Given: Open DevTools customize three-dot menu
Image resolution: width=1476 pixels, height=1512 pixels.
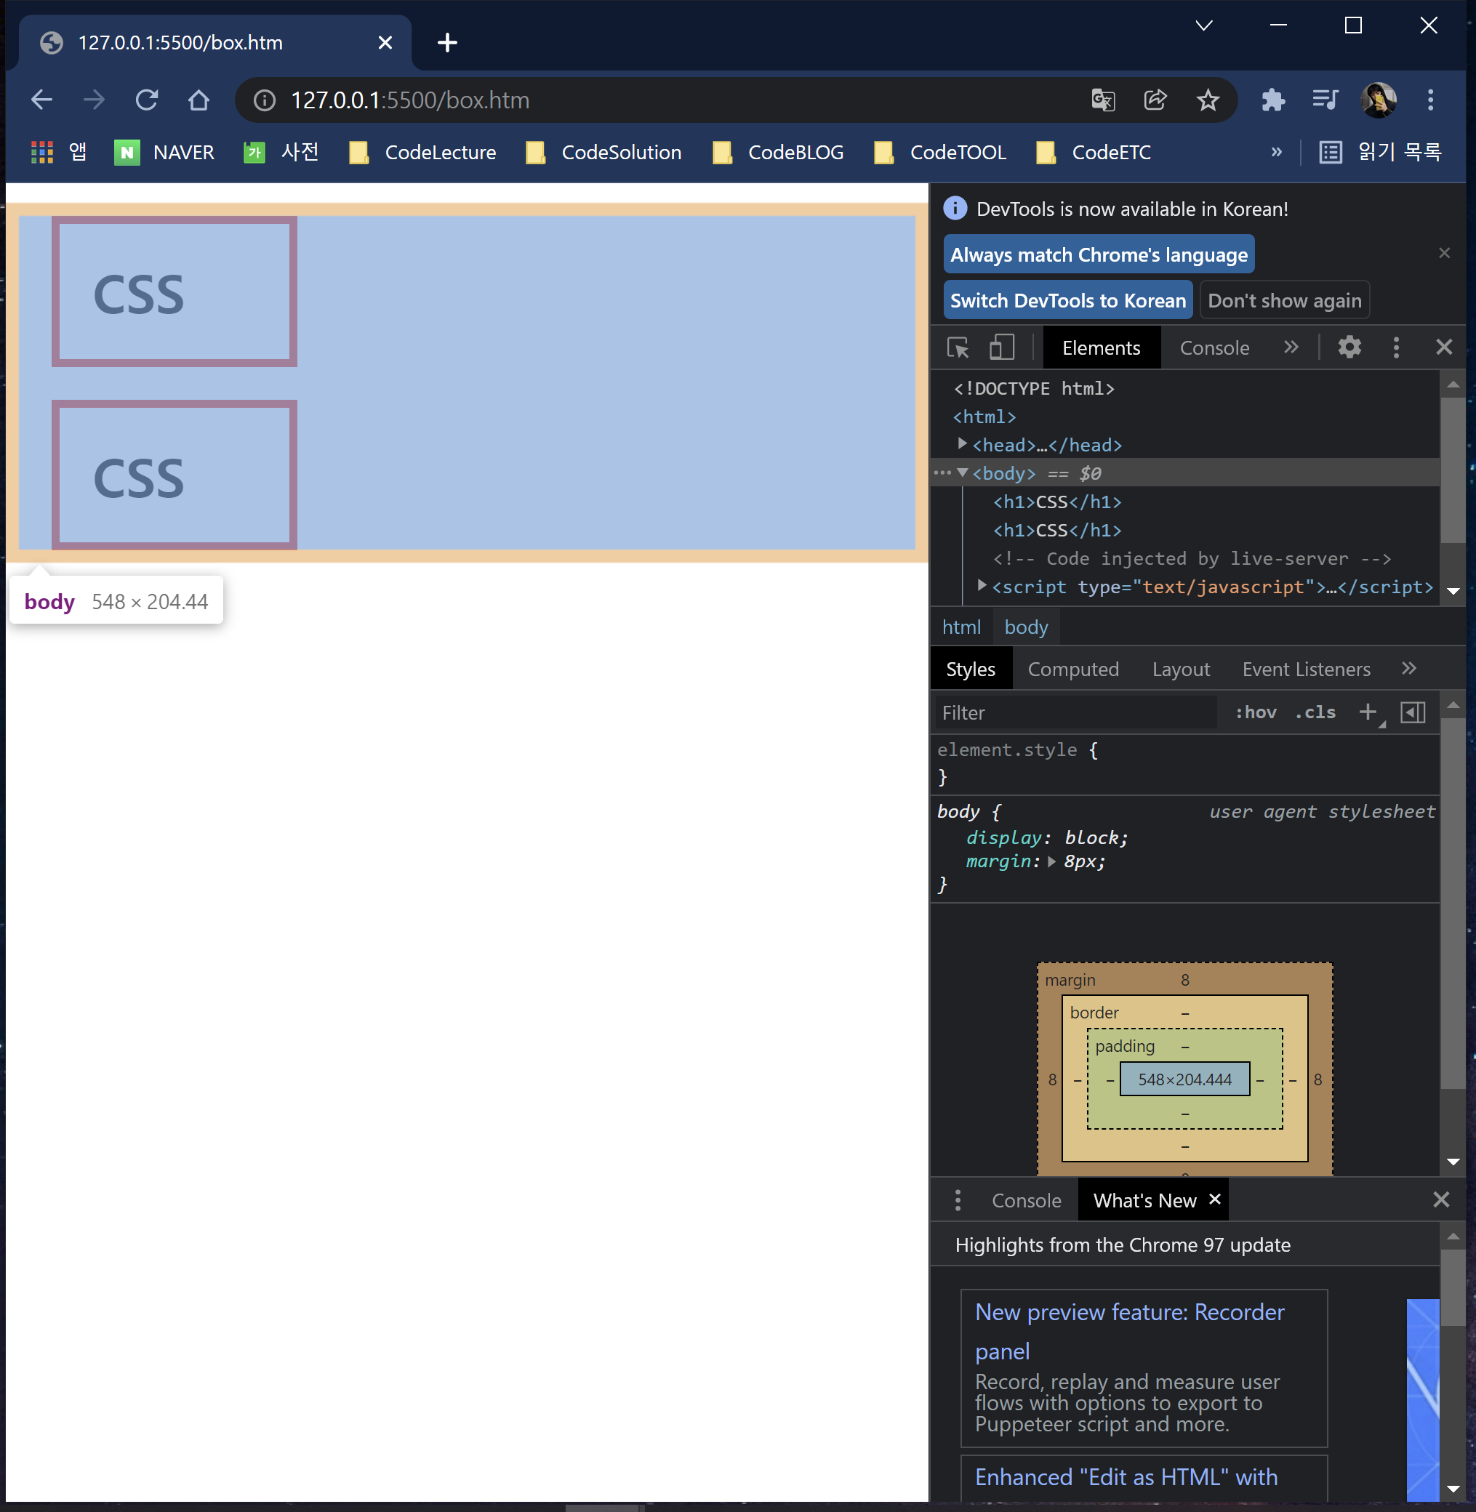Looking at the screenshot, I should click(1396, 347).
